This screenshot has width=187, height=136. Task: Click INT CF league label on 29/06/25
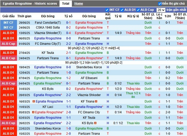coord(8,23)
